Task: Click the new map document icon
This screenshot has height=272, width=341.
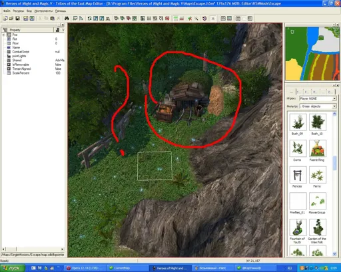Action: pyautogui.click(x=5, y=19)
